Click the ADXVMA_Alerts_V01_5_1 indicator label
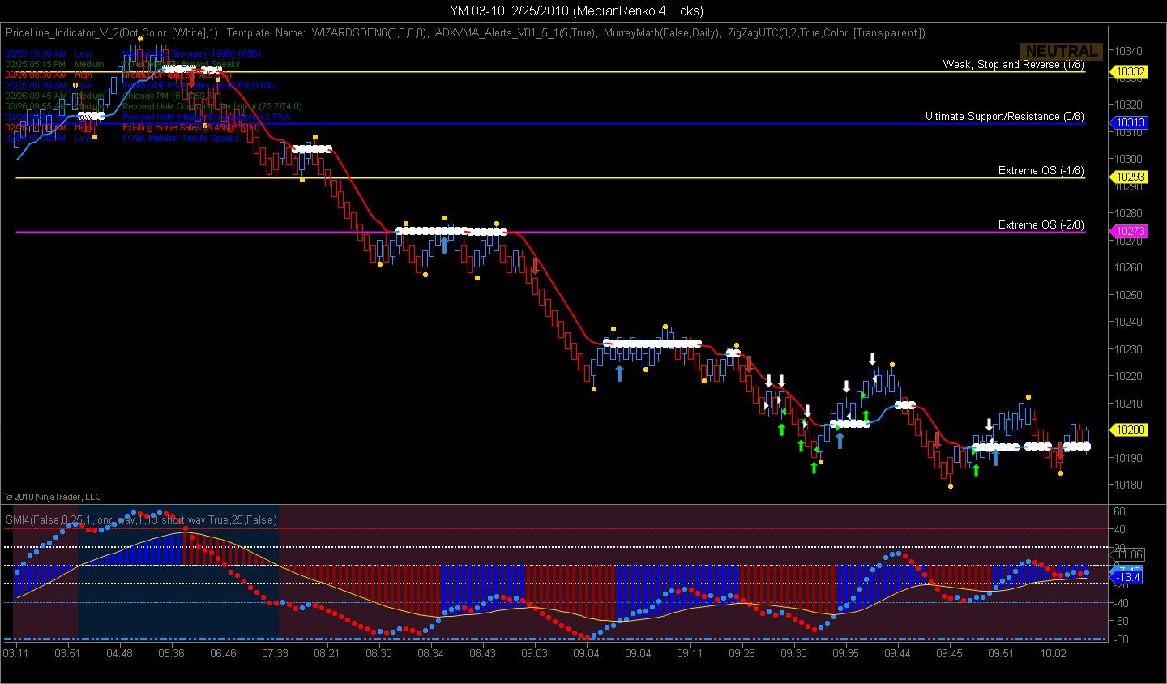 click(515, 33)
